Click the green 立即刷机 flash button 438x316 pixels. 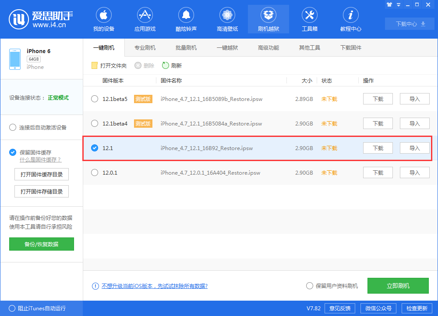point(398,286)
